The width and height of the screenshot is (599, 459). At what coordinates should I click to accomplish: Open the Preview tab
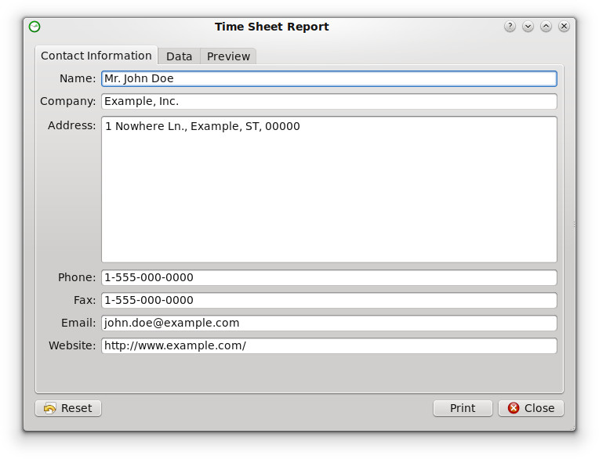[228, 56]
